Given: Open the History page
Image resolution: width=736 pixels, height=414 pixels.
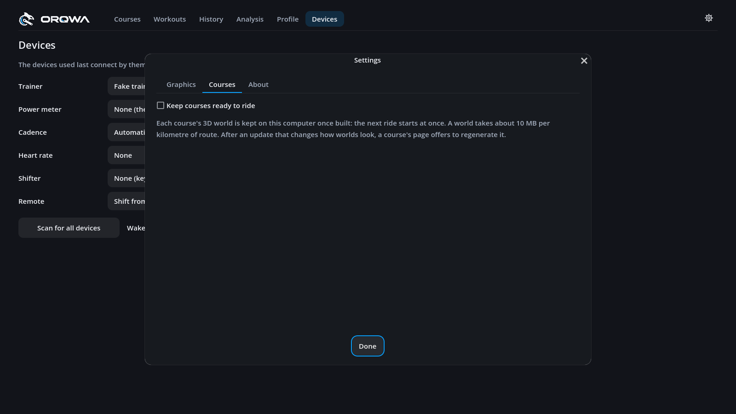Looking at the screenshot, I should [x=211, y=19].
